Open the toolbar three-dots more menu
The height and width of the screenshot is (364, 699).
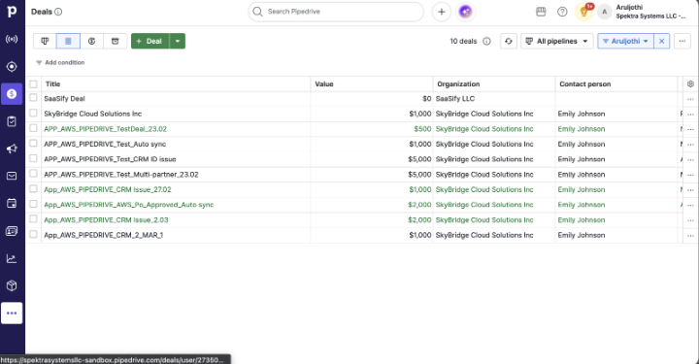(x=682, y=41)
